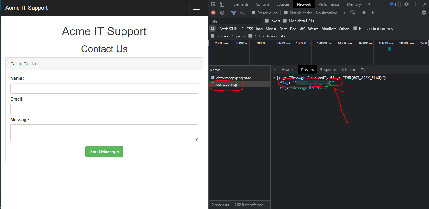Filter requests by Doc
Screen dimensions: 429x209
coord(293,29)
